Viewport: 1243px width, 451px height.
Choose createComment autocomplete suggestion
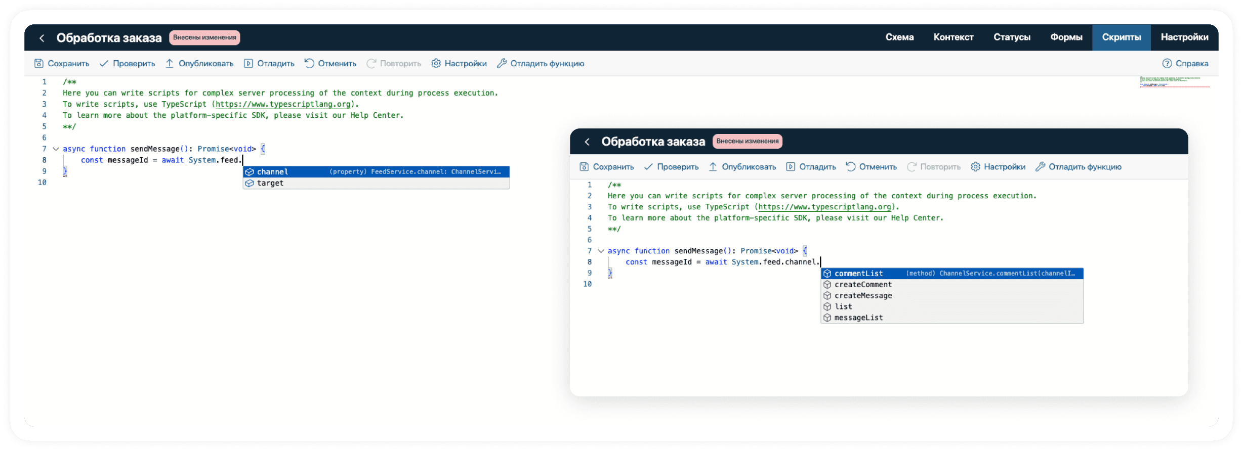(x=952, y=285)
